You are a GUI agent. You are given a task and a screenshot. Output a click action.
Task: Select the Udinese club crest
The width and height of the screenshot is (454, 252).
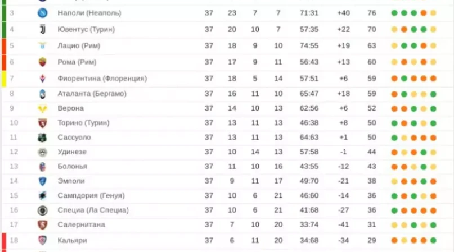pyautogui.click(x=42, y=152)
